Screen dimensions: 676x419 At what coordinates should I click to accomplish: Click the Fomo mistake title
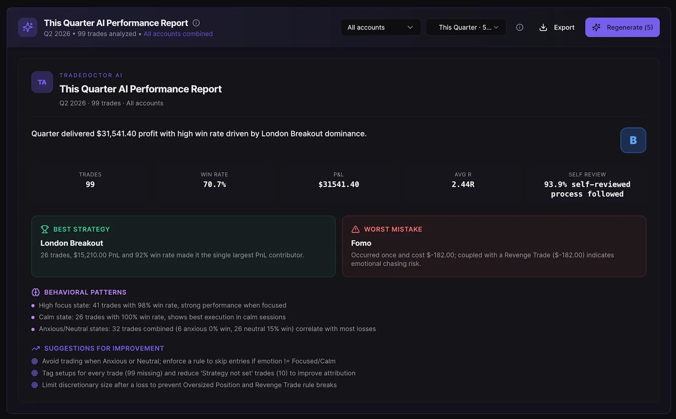[x=361, y=243]
